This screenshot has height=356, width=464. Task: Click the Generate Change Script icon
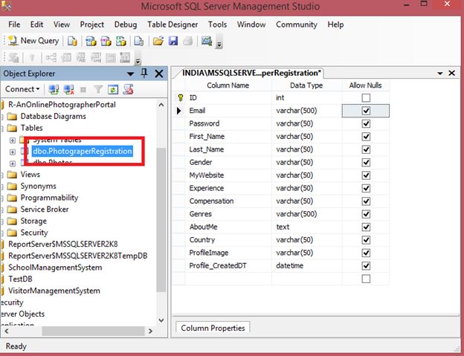coord(13,57)
